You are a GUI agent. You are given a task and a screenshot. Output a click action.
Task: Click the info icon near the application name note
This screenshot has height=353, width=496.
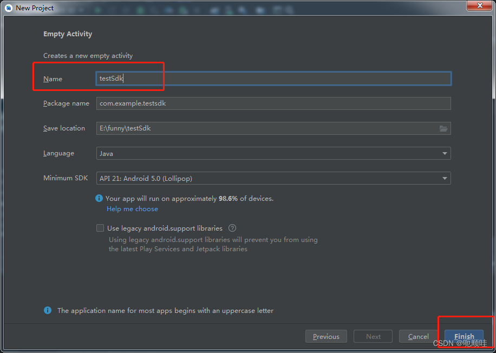(x=47, y=310)
